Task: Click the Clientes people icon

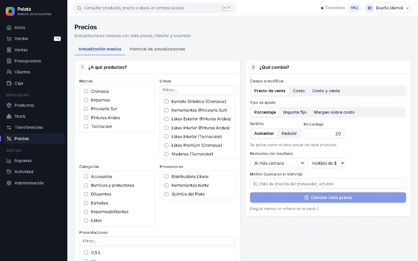Action: coord(9,72)
